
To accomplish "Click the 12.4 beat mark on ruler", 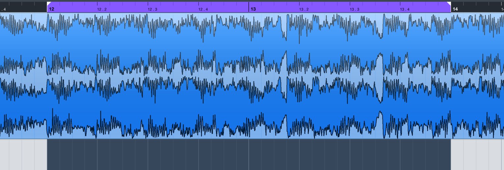I will click(203, 10).
